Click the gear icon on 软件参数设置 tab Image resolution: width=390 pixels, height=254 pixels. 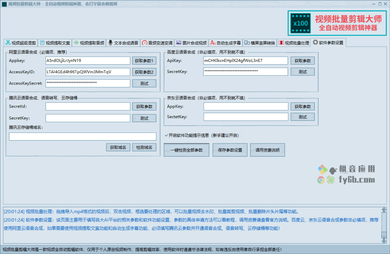click(315, 42)
